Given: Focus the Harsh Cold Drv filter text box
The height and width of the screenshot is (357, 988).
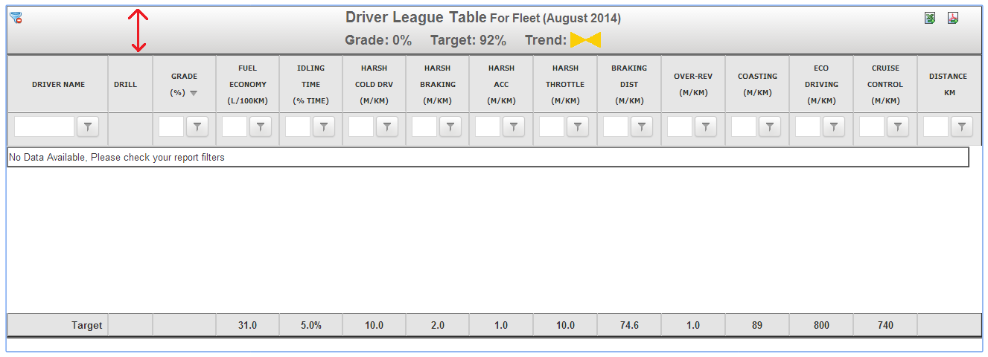Looking at the screenshot, I should pyautogui.click(x=361, y=127).
